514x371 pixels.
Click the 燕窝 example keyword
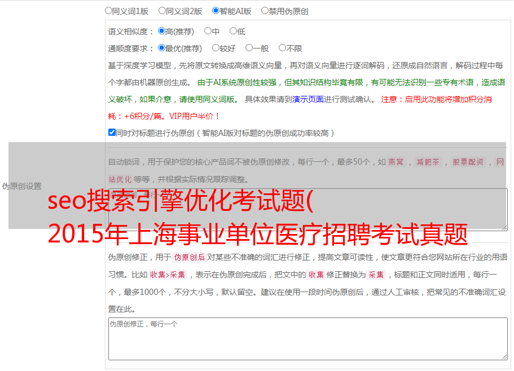click(x=396, y=162)
